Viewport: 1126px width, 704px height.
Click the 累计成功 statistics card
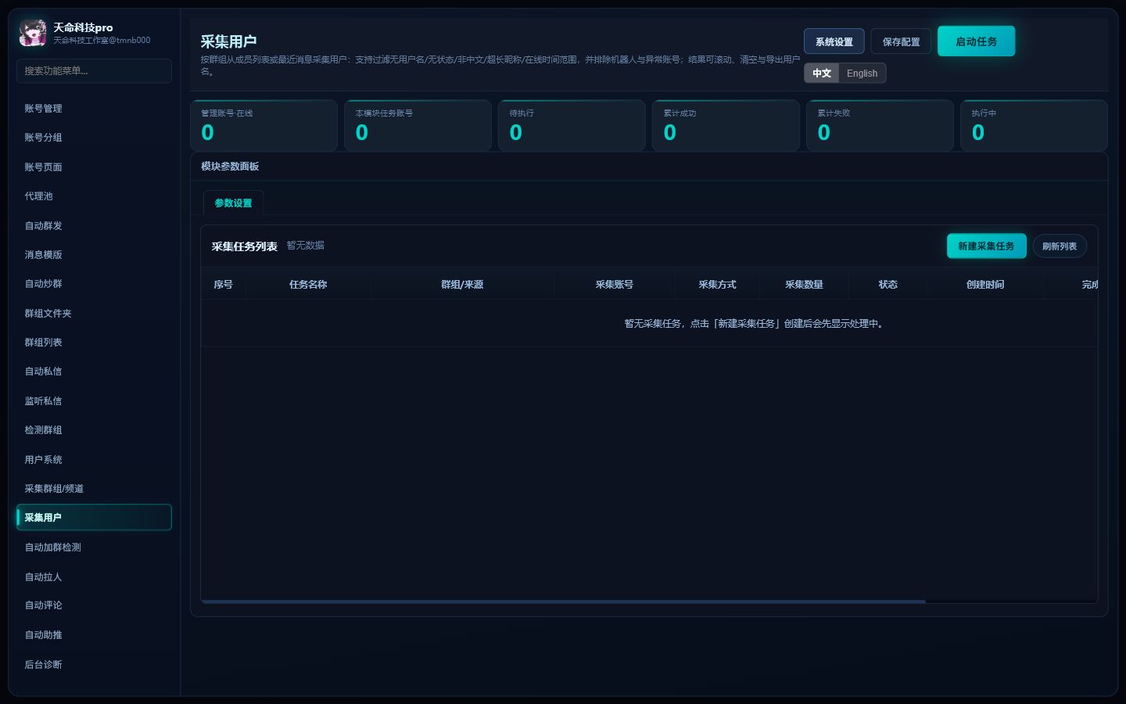(x=726, y=125)
